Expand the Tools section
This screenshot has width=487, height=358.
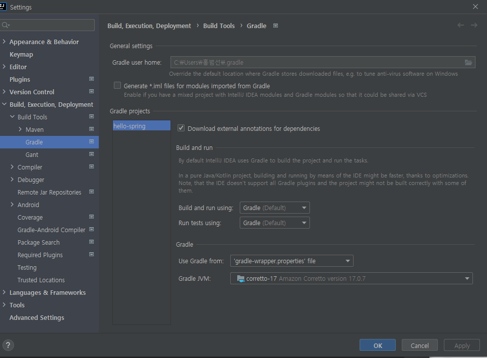pos(4,304)
